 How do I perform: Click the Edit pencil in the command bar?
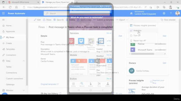(x=37, y=20)
